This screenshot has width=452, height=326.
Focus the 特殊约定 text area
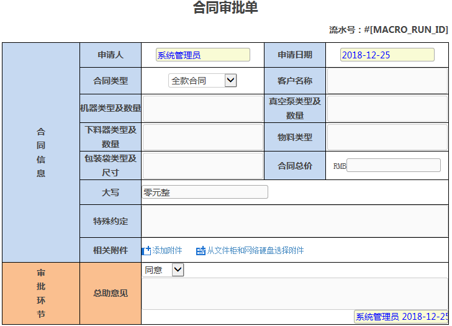[x=295, y=221]
